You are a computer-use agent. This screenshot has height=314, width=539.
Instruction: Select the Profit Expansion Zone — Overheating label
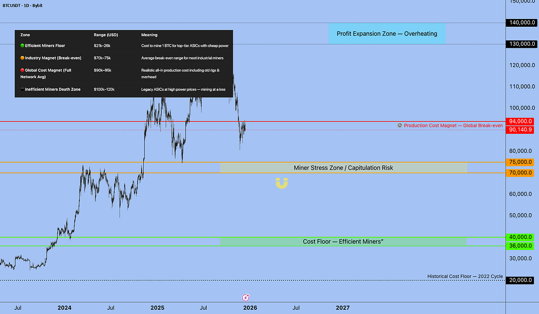[387, 34]
